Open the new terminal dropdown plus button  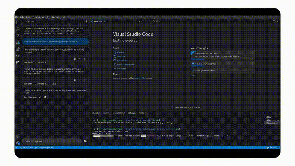(265, 113)
